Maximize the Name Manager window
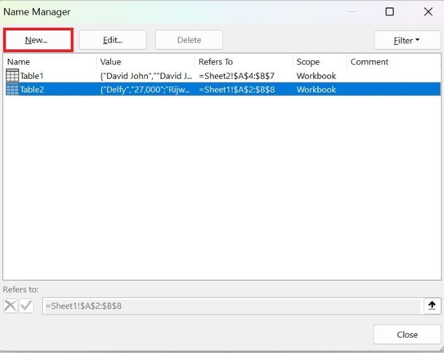 pos(389,12)
